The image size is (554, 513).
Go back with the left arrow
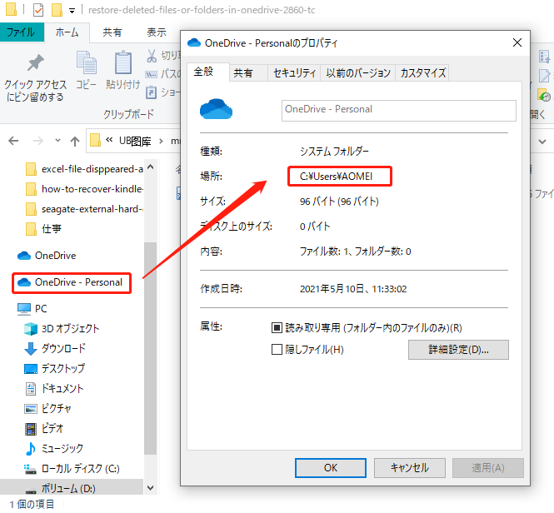click(13, 141)
